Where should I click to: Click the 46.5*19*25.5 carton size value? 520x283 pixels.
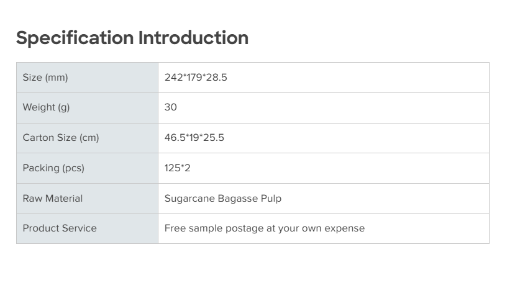194,138
